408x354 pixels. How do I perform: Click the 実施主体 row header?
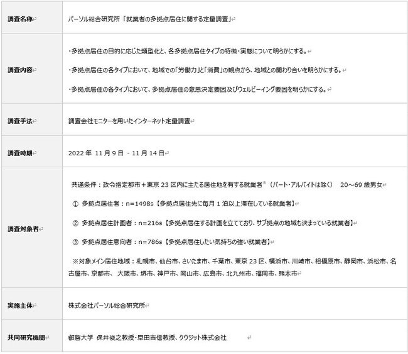21,305
